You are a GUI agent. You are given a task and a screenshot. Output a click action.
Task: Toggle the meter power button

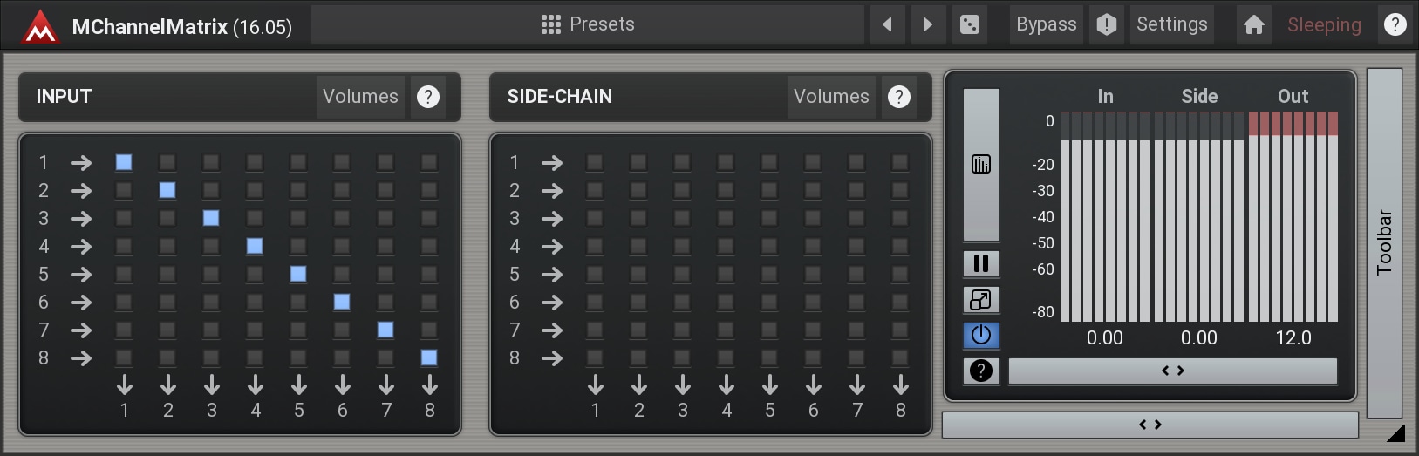(981, 335)
